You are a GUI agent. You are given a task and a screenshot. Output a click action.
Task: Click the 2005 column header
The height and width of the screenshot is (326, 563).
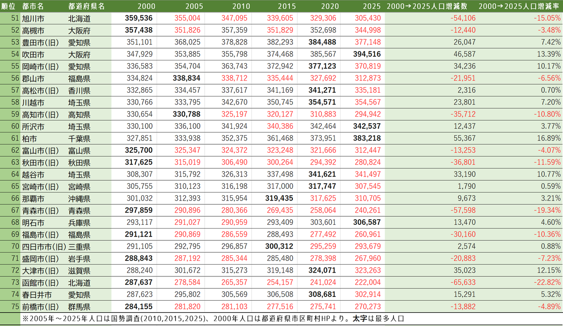[194, 6]
